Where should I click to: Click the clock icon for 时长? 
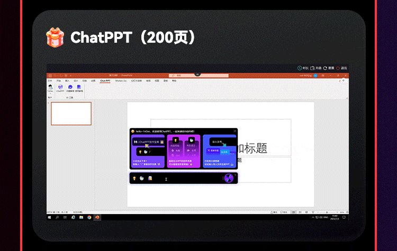tap(300, 68)
